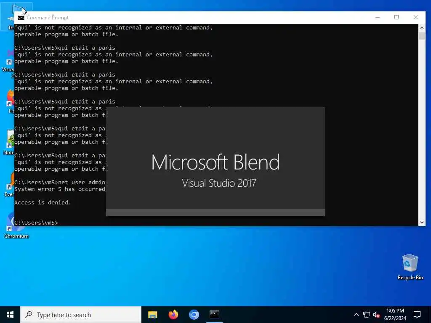Click the taskbar search box
The height and width of the screenshot is (323, 431).
pyautogui.click(x=81, y=315)
